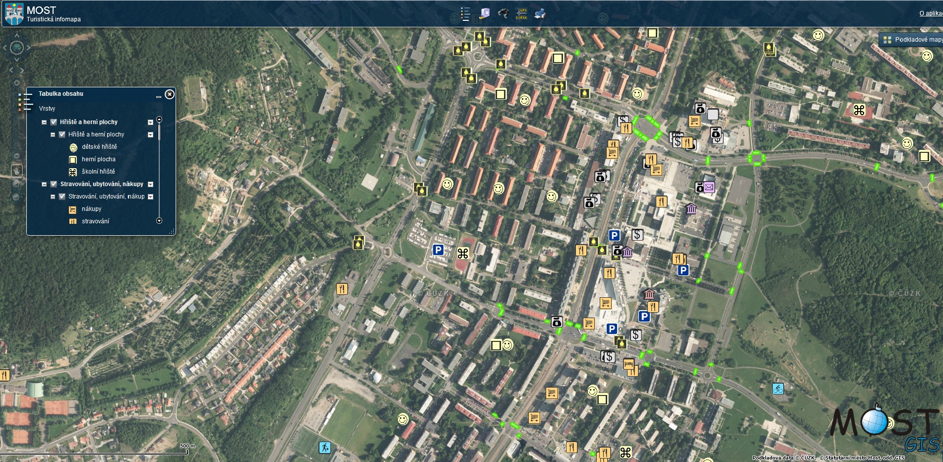This screenshot has width=943, height=462.
Task: Click the zoom in plus on zoom slider
Action: click(17, 83)
